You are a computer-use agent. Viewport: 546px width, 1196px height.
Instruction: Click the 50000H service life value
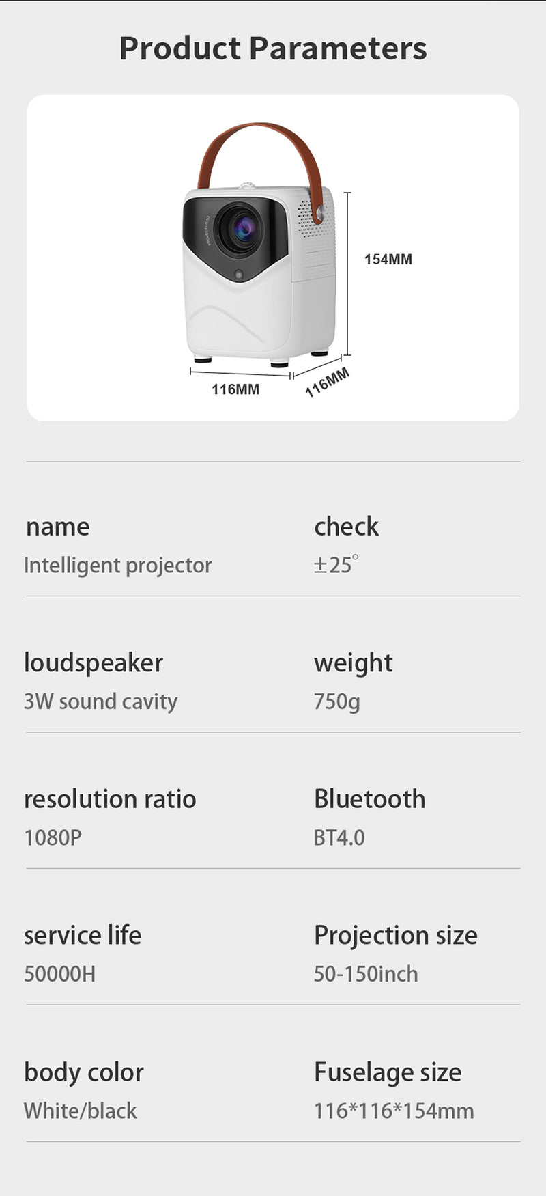(60, 973)
